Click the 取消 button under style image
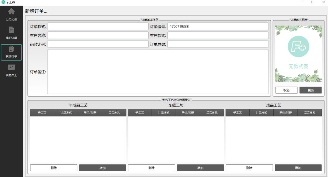 click(x=286, y=90)
